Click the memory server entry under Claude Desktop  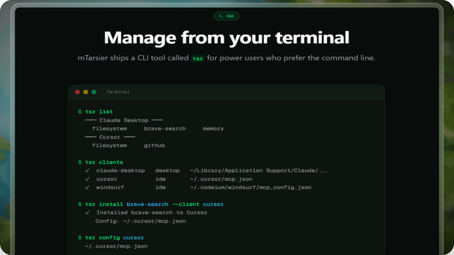pyautogui.click(x=213, y=128)
